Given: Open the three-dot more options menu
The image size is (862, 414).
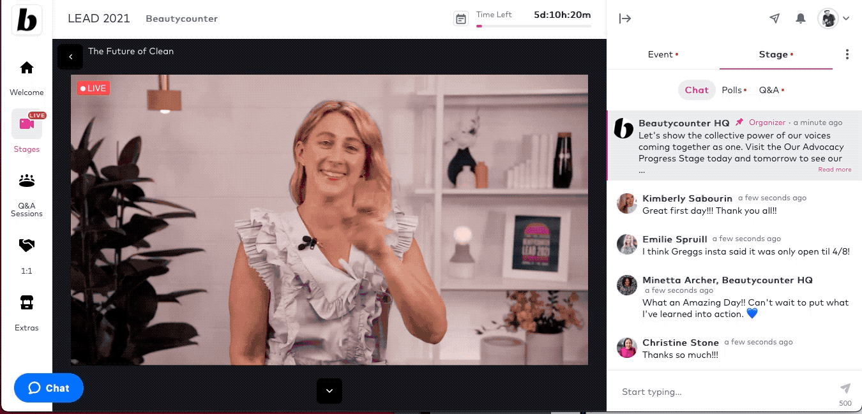Looking at the screenshot, I should (x=847, y=54).
